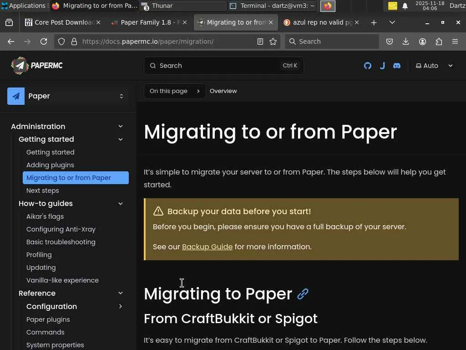466x350 pixels.
Task: Select Migrating to or from Paper sidebar item
Action: tap(76, 178)
